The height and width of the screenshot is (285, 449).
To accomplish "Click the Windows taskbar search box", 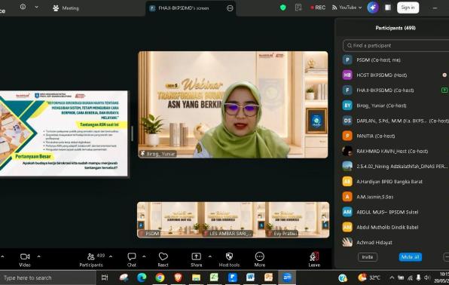I will 47,277.
